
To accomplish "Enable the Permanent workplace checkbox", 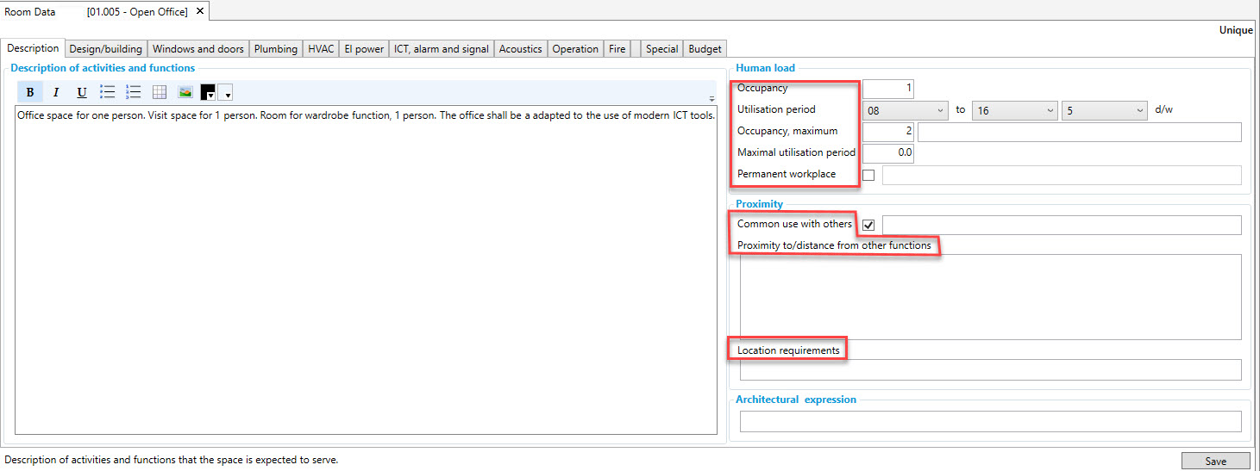I will point(868,176).
